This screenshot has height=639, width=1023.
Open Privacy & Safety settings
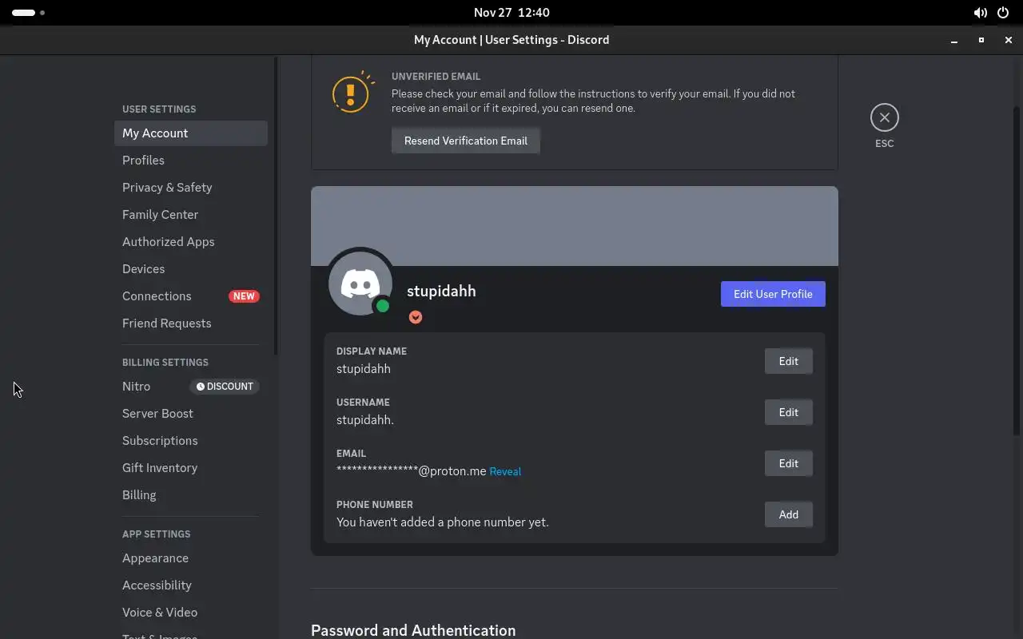point(167,187)
